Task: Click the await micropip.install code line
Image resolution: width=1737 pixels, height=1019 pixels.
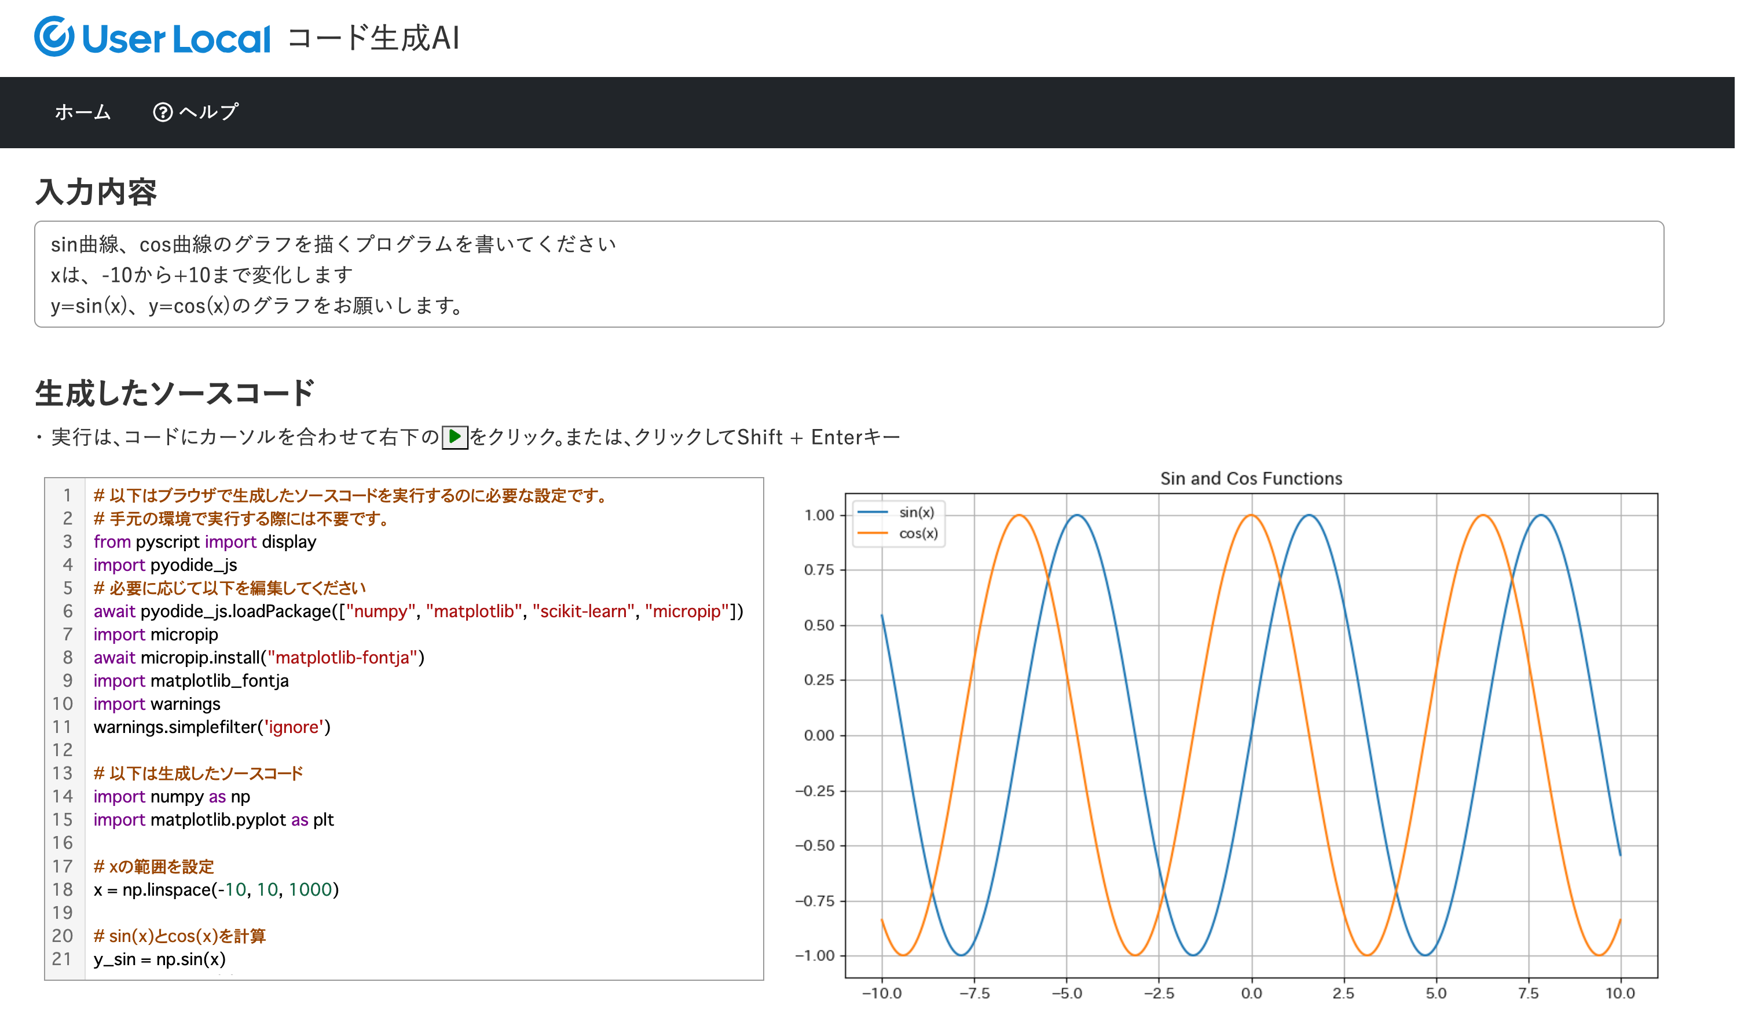Action: pyautogui.click(x=259, y=658)
